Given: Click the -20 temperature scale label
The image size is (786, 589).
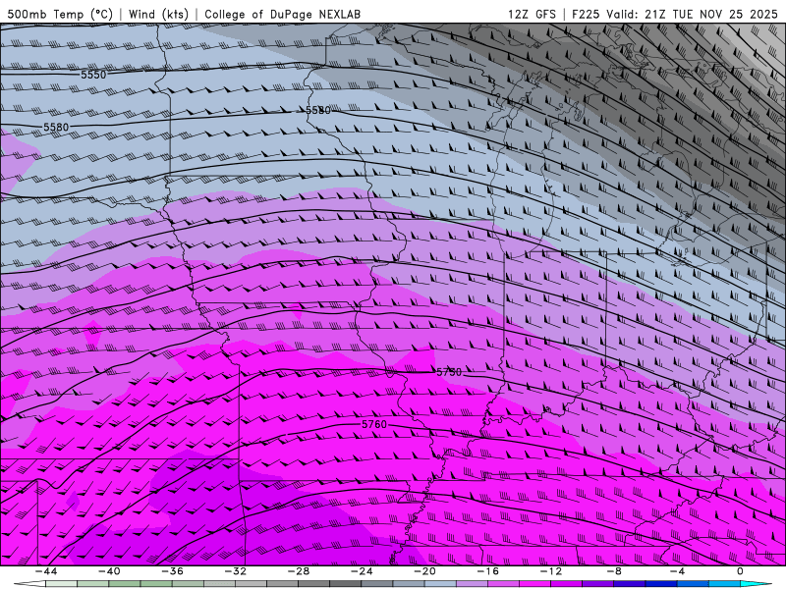Looking at the screenshot, I should 424,571.
